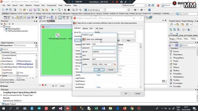Select TCheckBox in Tool Palette
198x111 pixels.
[x=177, y=74]
